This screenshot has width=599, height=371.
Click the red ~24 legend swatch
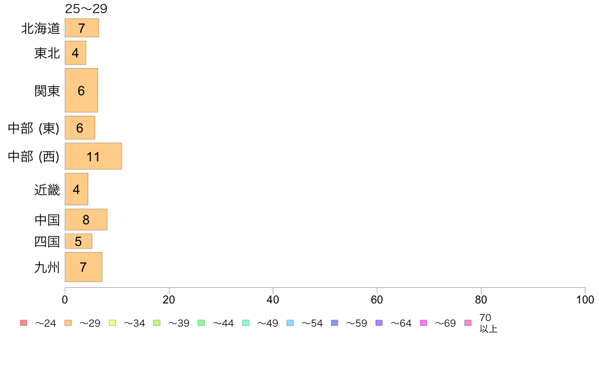point(23,323)
